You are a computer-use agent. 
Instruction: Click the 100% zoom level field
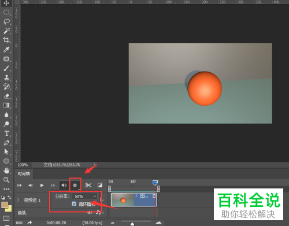(23, 165)
